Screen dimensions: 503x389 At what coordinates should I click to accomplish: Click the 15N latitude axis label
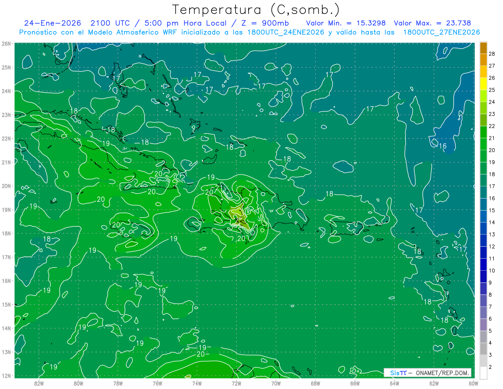[6, 304]
